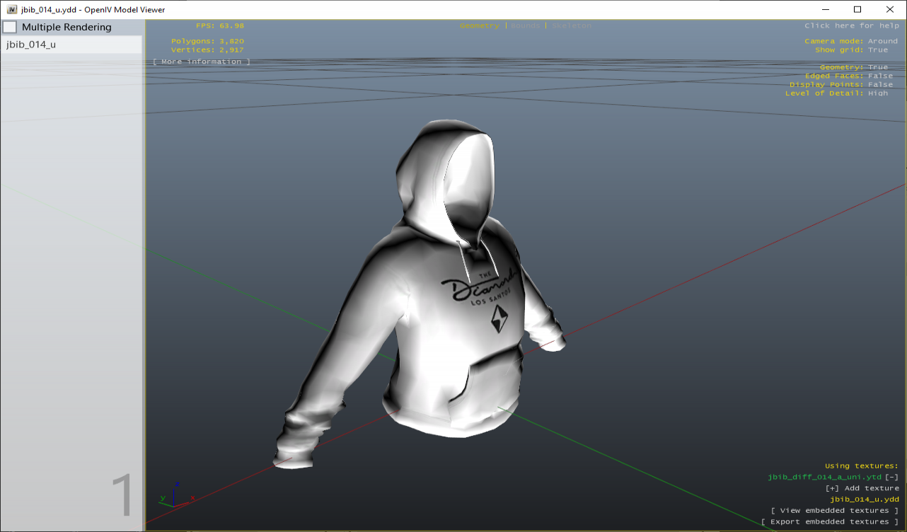Switch to the Skeleton tab
Image resolution: width=907 pixels, height=532 pixels.
(572, 25)
